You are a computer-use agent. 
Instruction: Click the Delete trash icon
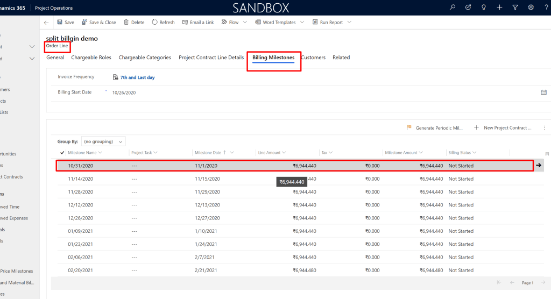coord(126,23)
